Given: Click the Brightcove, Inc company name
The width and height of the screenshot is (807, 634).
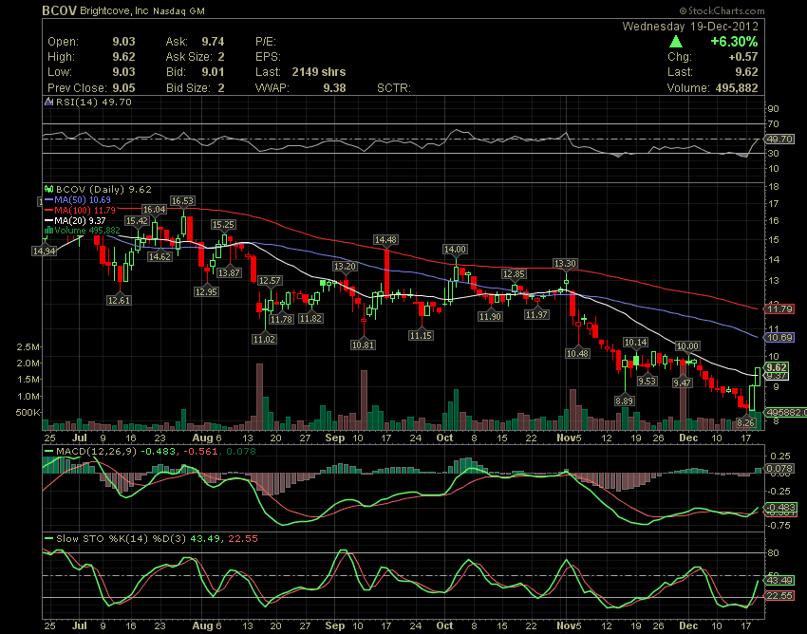Looking at the screenshot, I should (114, 10).
